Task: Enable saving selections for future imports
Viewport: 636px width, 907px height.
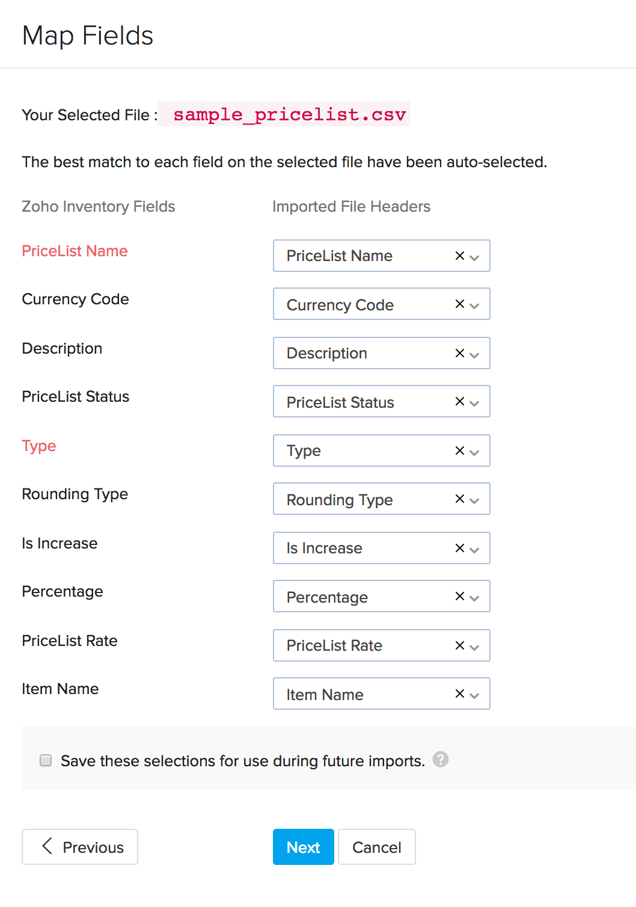Action: tap(45, 760)
